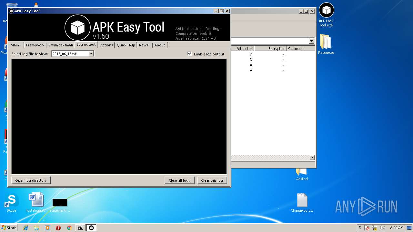Screen dimensions: 413x232
Task: Minimize the APK Easy Tool window
Action: [216, 11]
